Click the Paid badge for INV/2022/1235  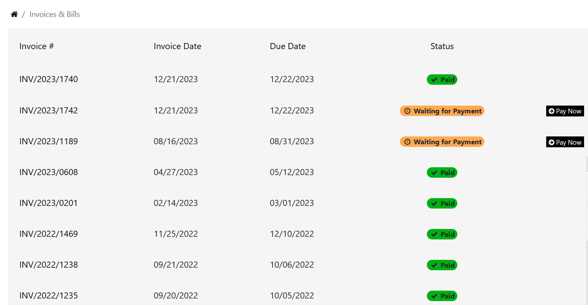(x=442, y=296)
